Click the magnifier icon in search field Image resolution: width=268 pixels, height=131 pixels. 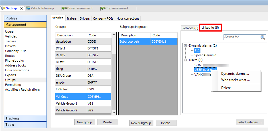263,37
